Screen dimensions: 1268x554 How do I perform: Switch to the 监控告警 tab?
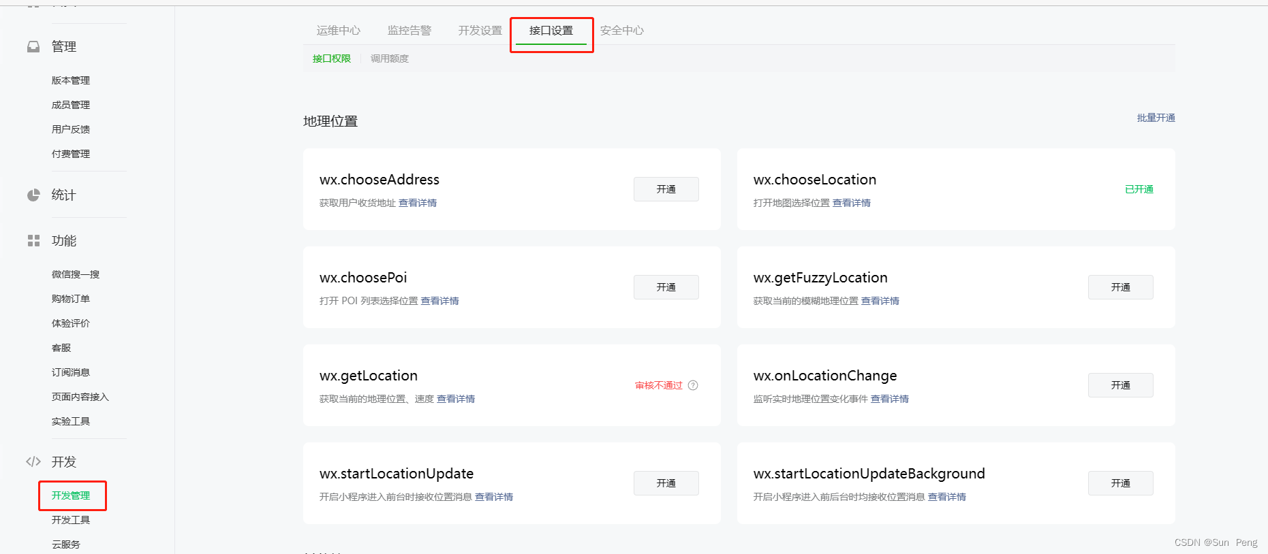point(409,31)
